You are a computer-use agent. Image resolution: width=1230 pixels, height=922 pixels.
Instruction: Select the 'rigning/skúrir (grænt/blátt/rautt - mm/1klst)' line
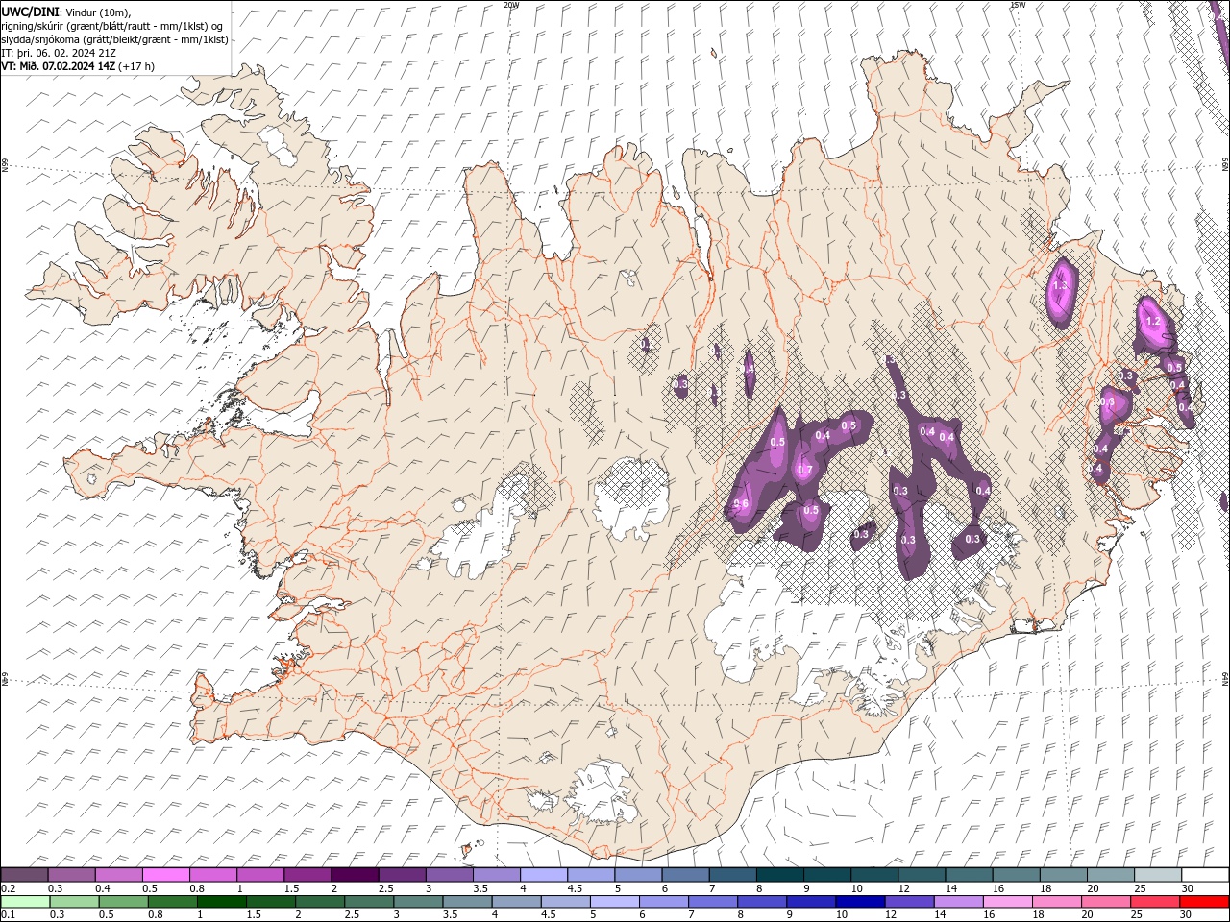112,26
